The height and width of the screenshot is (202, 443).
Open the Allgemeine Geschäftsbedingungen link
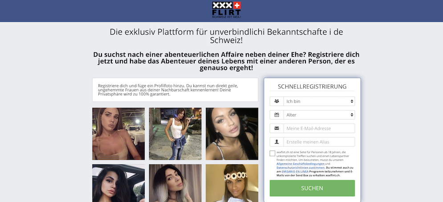(301, 164)
